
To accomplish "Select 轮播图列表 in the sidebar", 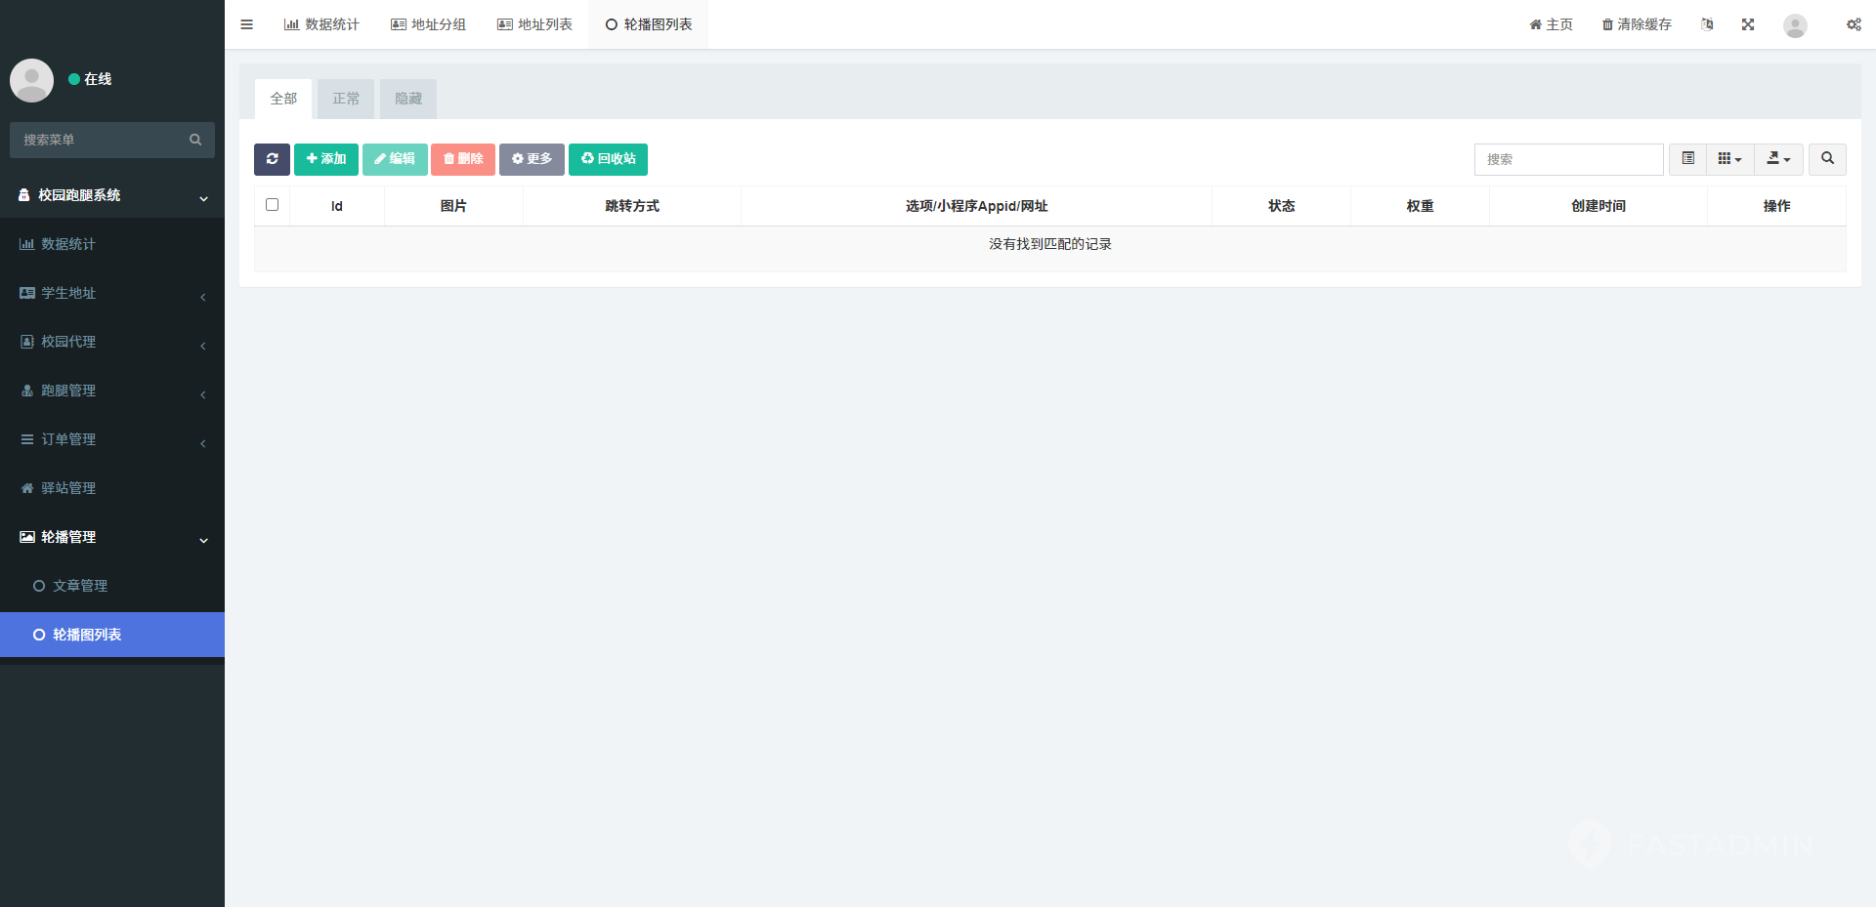I will tap(112, 635).
